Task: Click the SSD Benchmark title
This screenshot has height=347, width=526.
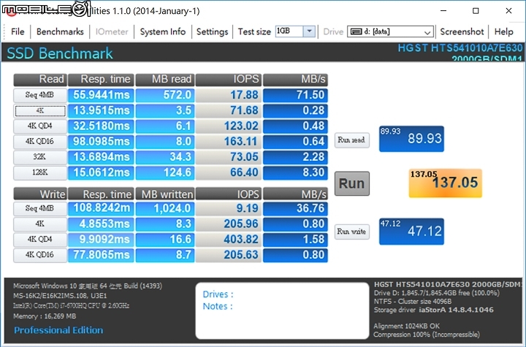Action: (60, 53)
